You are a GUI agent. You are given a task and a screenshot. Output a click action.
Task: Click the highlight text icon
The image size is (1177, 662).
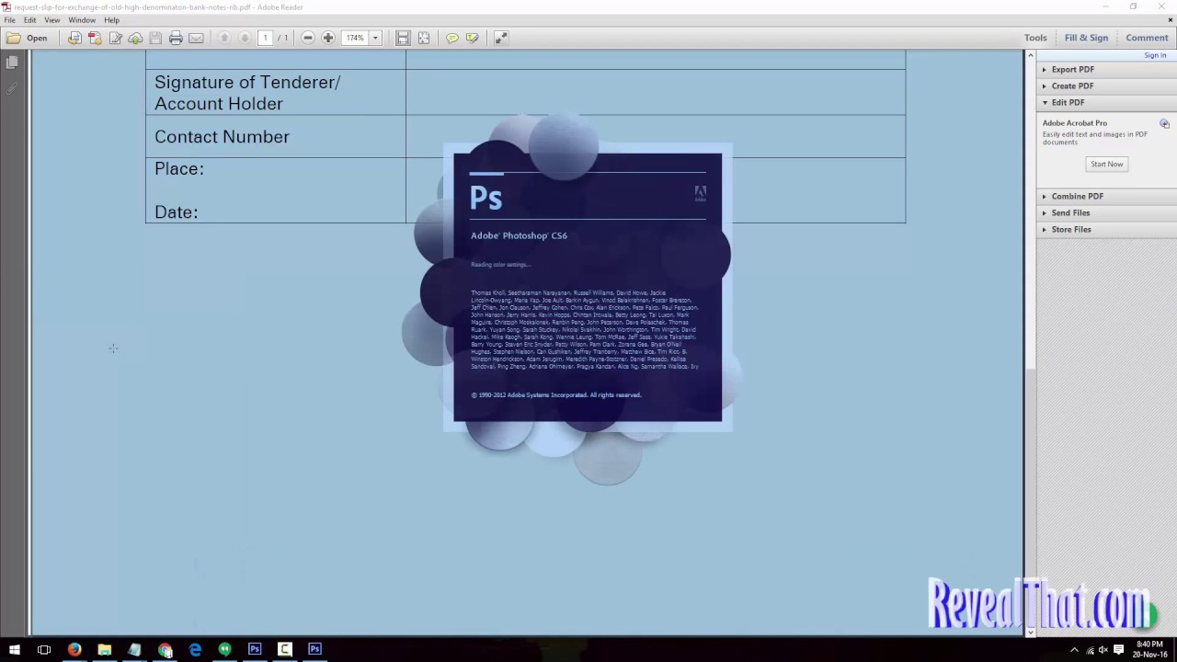[x=472, y=38]
